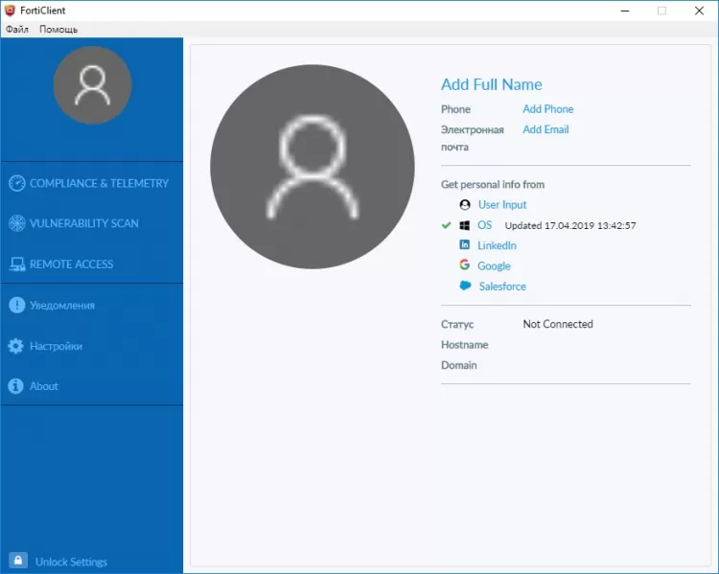719x574 pixels.
Task: Select User Input as personal info source
Action: [502, 205]
